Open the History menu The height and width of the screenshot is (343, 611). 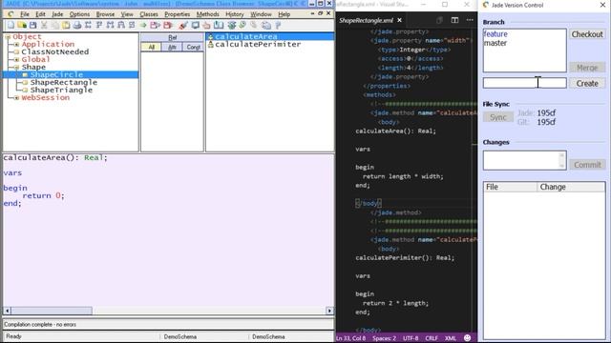point(235,14)
